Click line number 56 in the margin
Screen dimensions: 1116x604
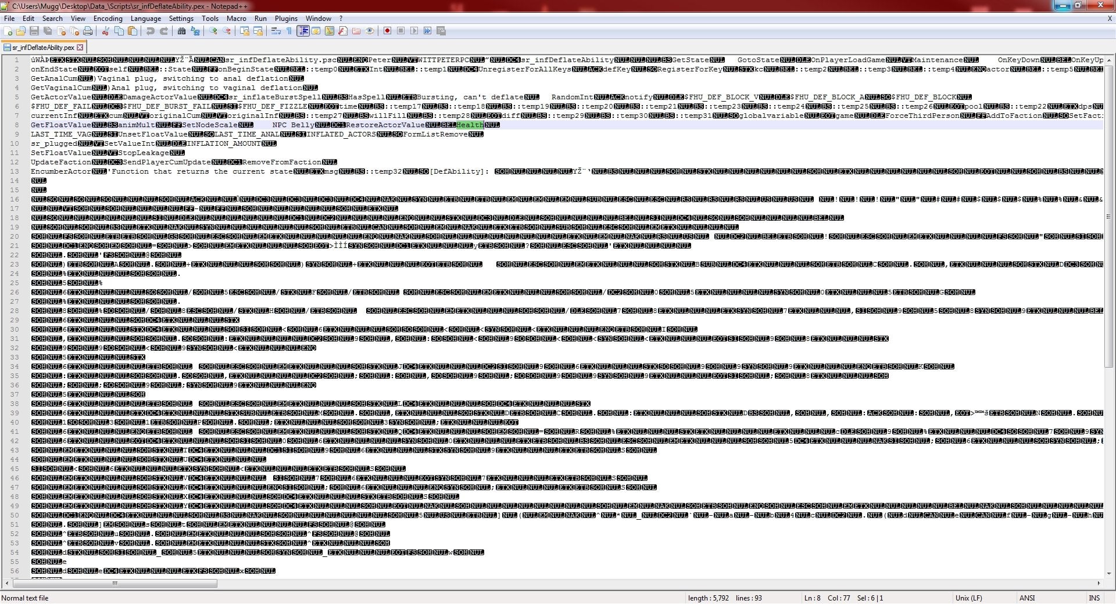[x=15, y=571]
